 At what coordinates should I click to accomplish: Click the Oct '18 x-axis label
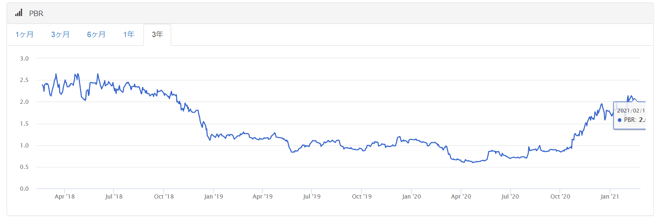164,196
